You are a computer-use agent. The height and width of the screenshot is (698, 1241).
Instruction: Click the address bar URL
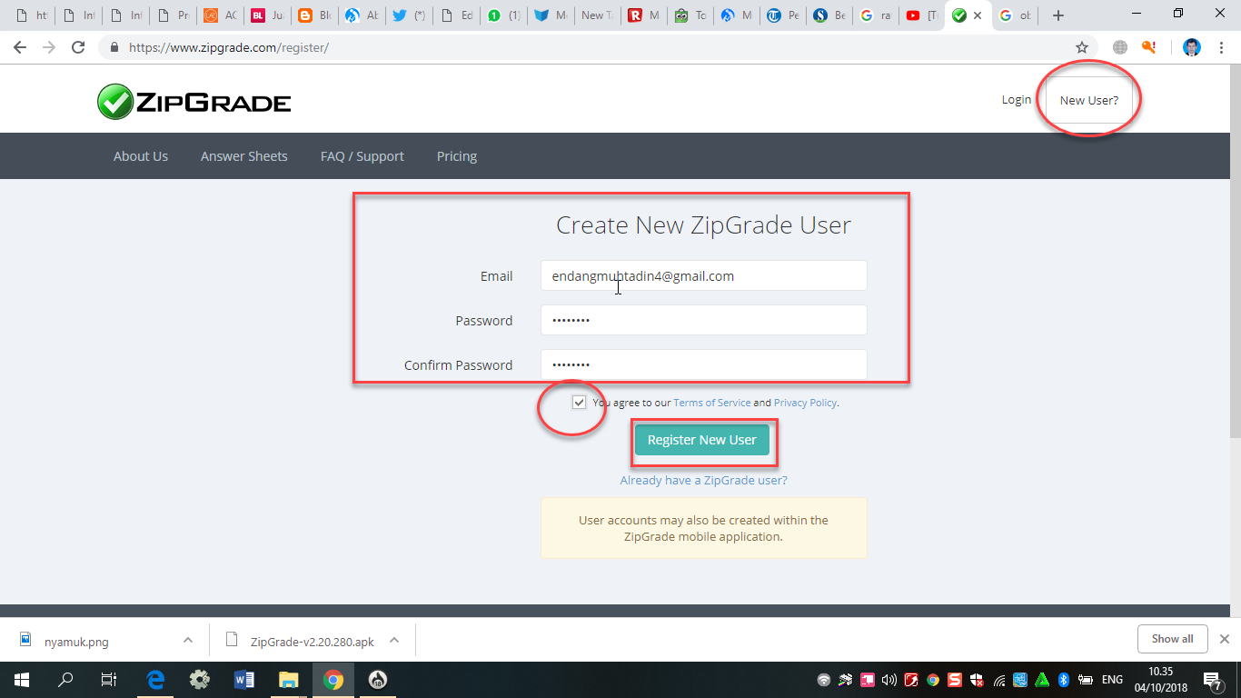(229, 47)
